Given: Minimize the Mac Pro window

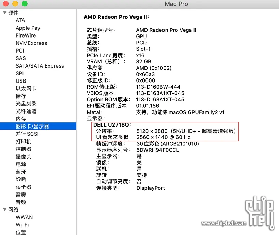Looking at the screenshot, I should pyautogui.click(x=15, y=4).
